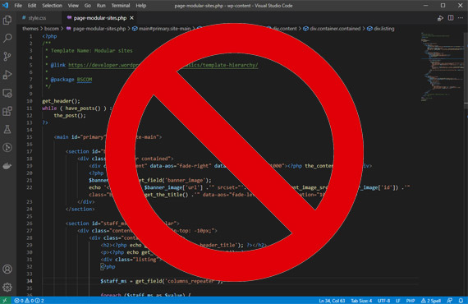Change the LF end of line setting

pyautogui.click(x=398, y=301)
